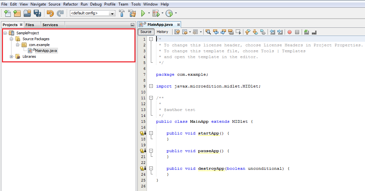Screen dimensions: 365x191
Task: Click the editor Back navigation icon
Action: [185, 32]
